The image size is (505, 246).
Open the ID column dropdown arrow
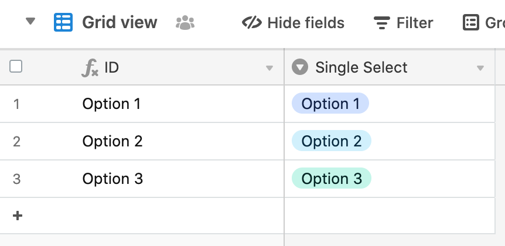[x=269, y=68]
